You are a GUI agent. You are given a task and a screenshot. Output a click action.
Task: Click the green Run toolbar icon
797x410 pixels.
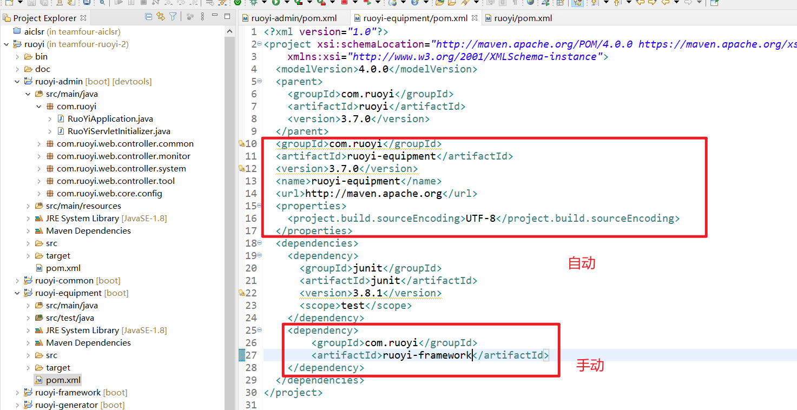click(x=276, y=3)
